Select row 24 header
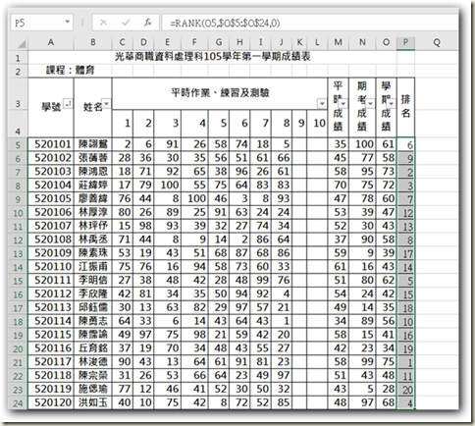 tap(18, 403)
